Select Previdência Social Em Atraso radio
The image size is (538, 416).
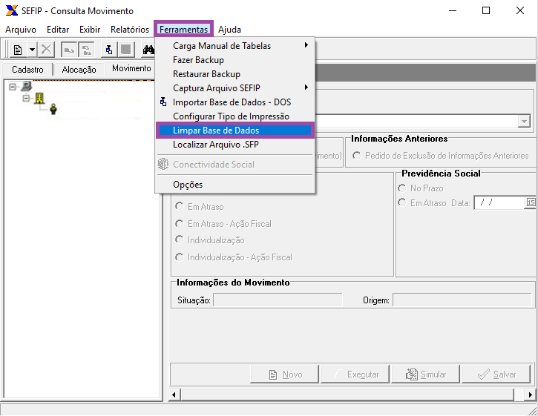coord(401,202)
